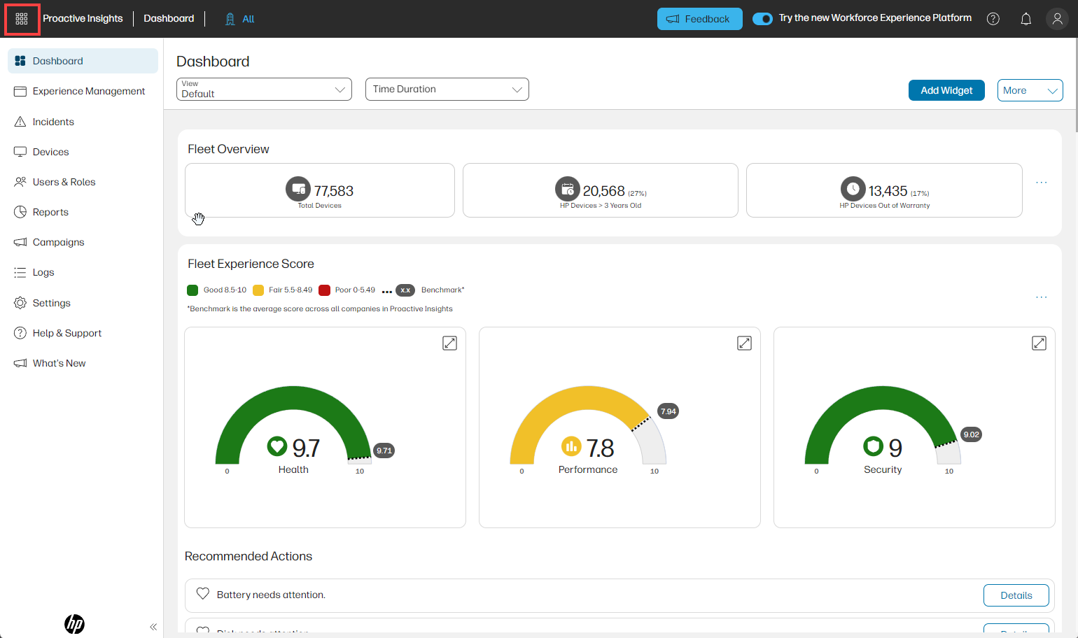Open the Time Duration dropdown
The width and height of the screenshot is (1078, 638).
(x=447, y=89)
